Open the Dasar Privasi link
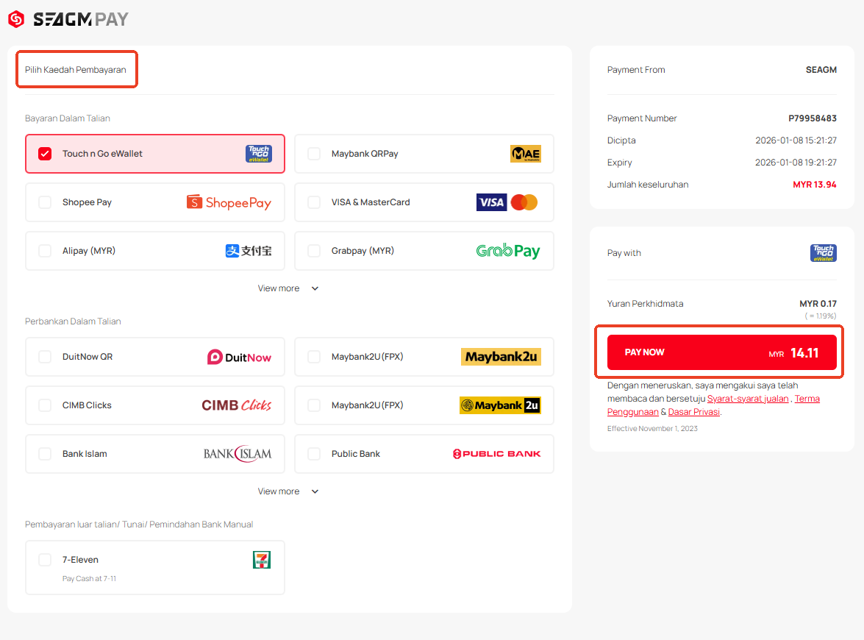Viewport: 864px width, 640px height. (693, 412)
